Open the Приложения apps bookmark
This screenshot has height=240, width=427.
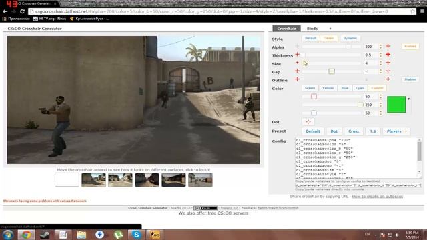16,19
